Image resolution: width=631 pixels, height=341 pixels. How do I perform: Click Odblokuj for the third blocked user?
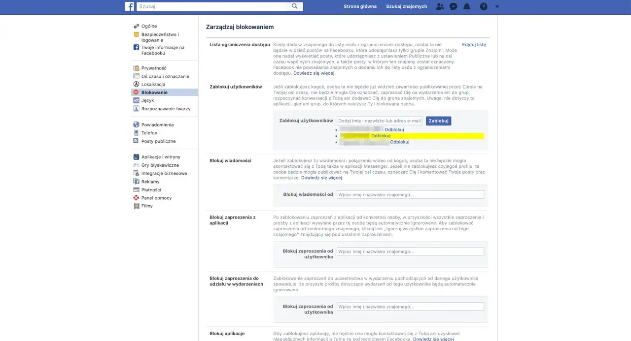coord(399,142)
